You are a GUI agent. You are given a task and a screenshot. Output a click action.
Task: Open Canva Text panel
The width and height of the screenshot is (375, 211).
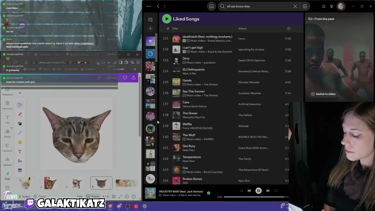point(7,120)
